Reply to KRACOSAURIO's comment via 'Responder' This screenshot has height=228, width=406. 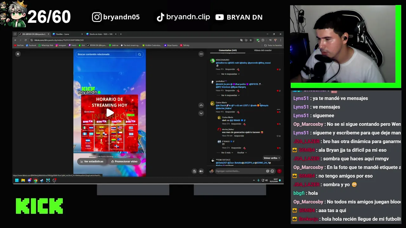pos(230,69)
